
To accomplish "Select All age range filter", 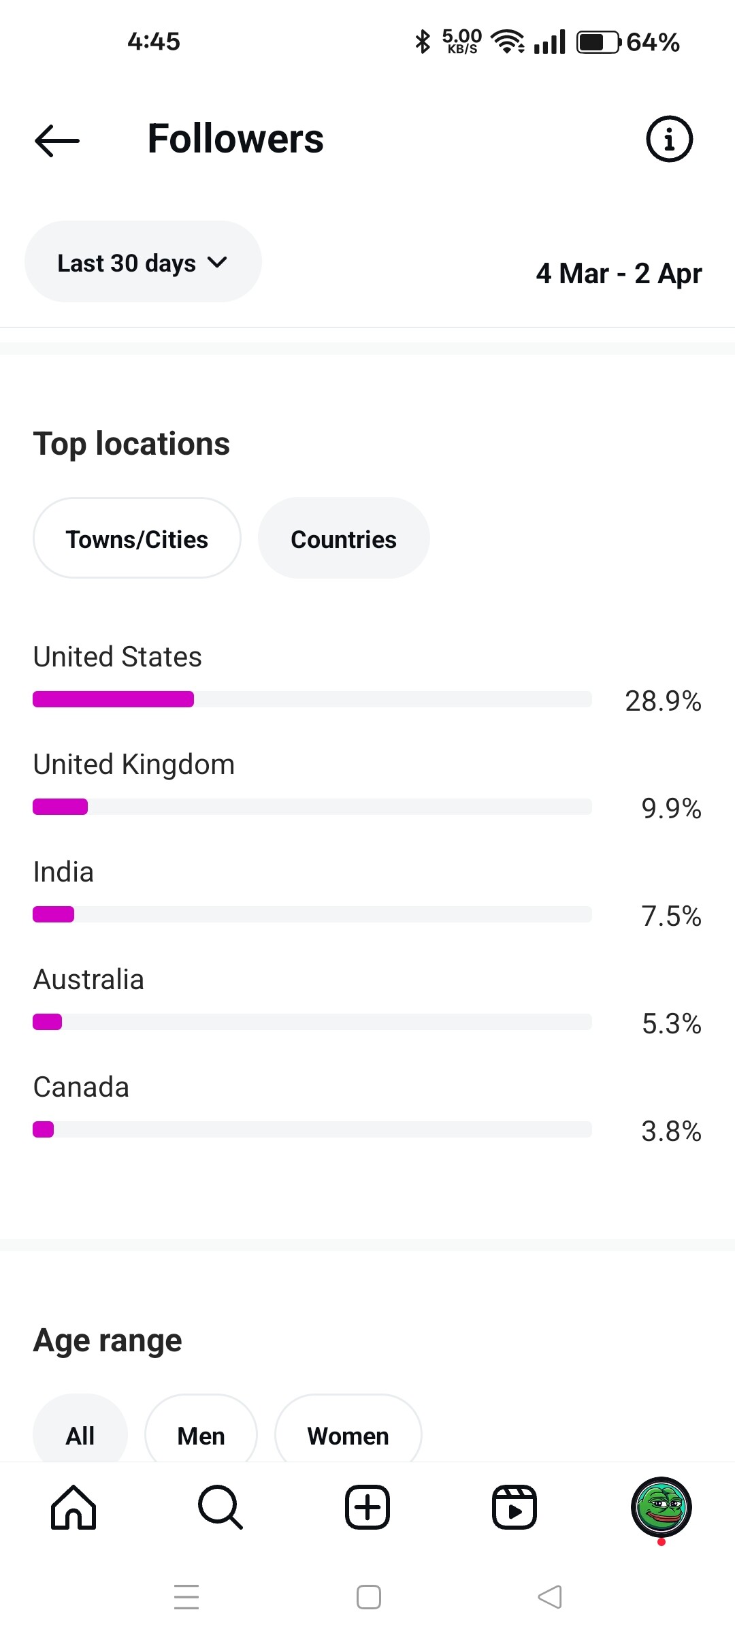I will [80, 1428].
